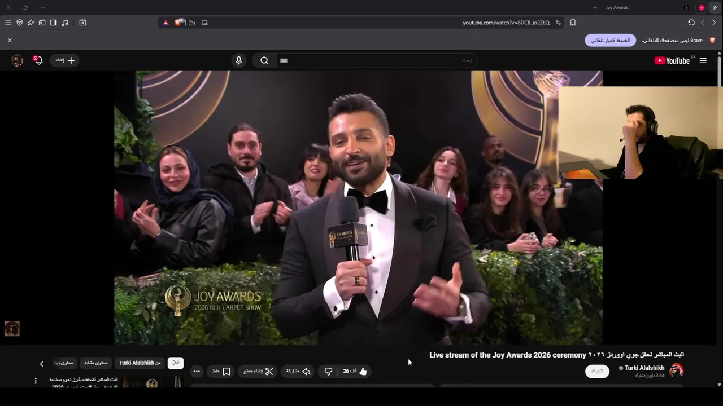Image resolution: width=723 pixels, height=406 pixels.
Task: Open YouTube notifications bell with 2 badge
Action: tap(38, 60)
